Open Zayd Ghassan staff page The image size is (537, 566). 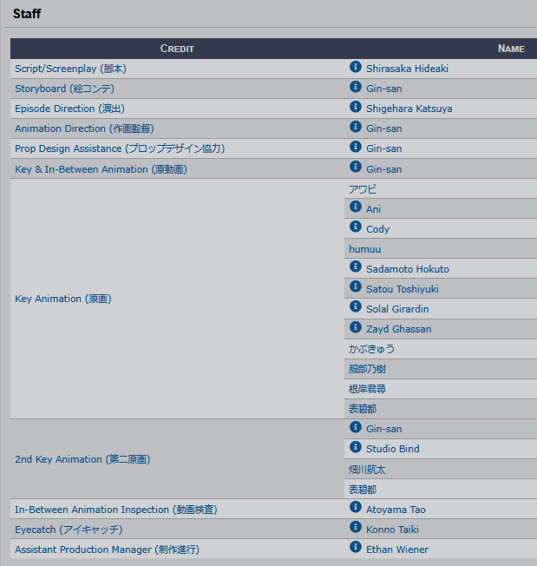coord(399,329)
